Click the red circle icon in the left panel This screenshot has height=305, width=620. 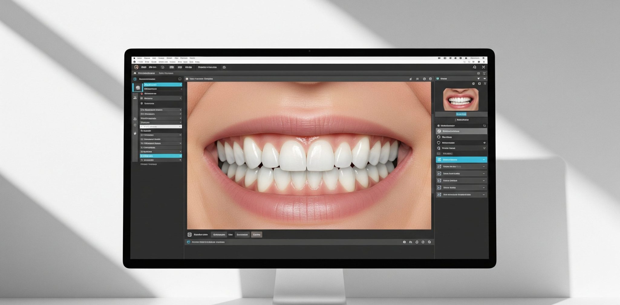click(142, 94)
